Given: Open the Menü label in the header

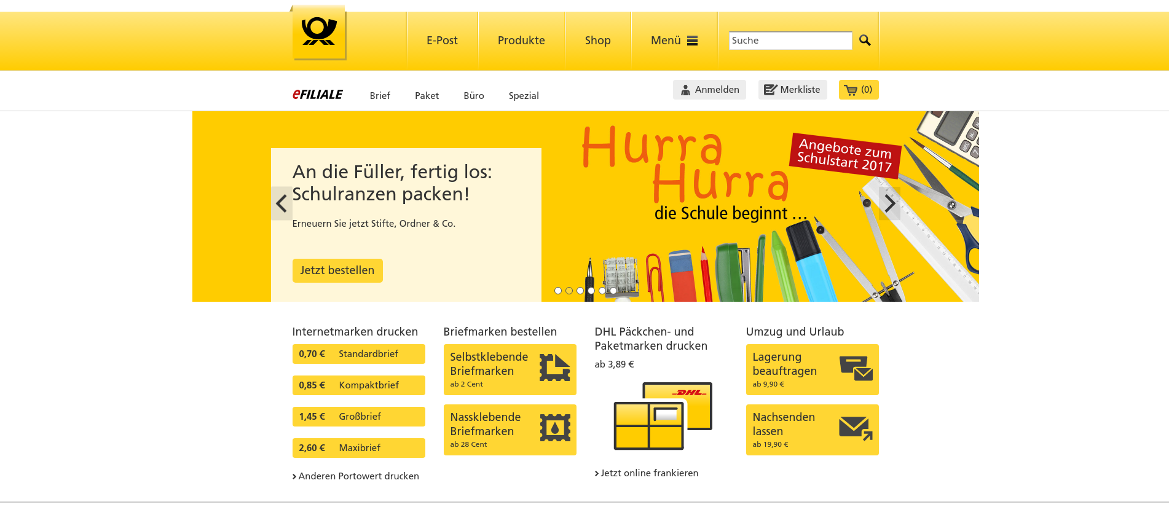Looking at the screenshot, I should point(666,41).
